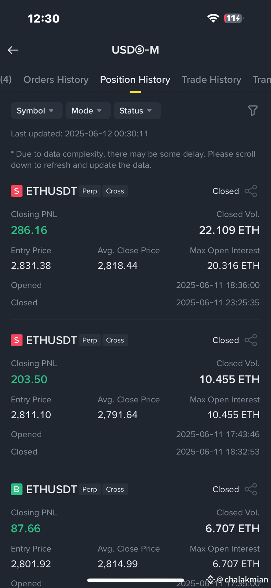Viewport: 271px width, 588px height.
Task: Tap the home indicator bar at bottom
Action: (135, 580)
